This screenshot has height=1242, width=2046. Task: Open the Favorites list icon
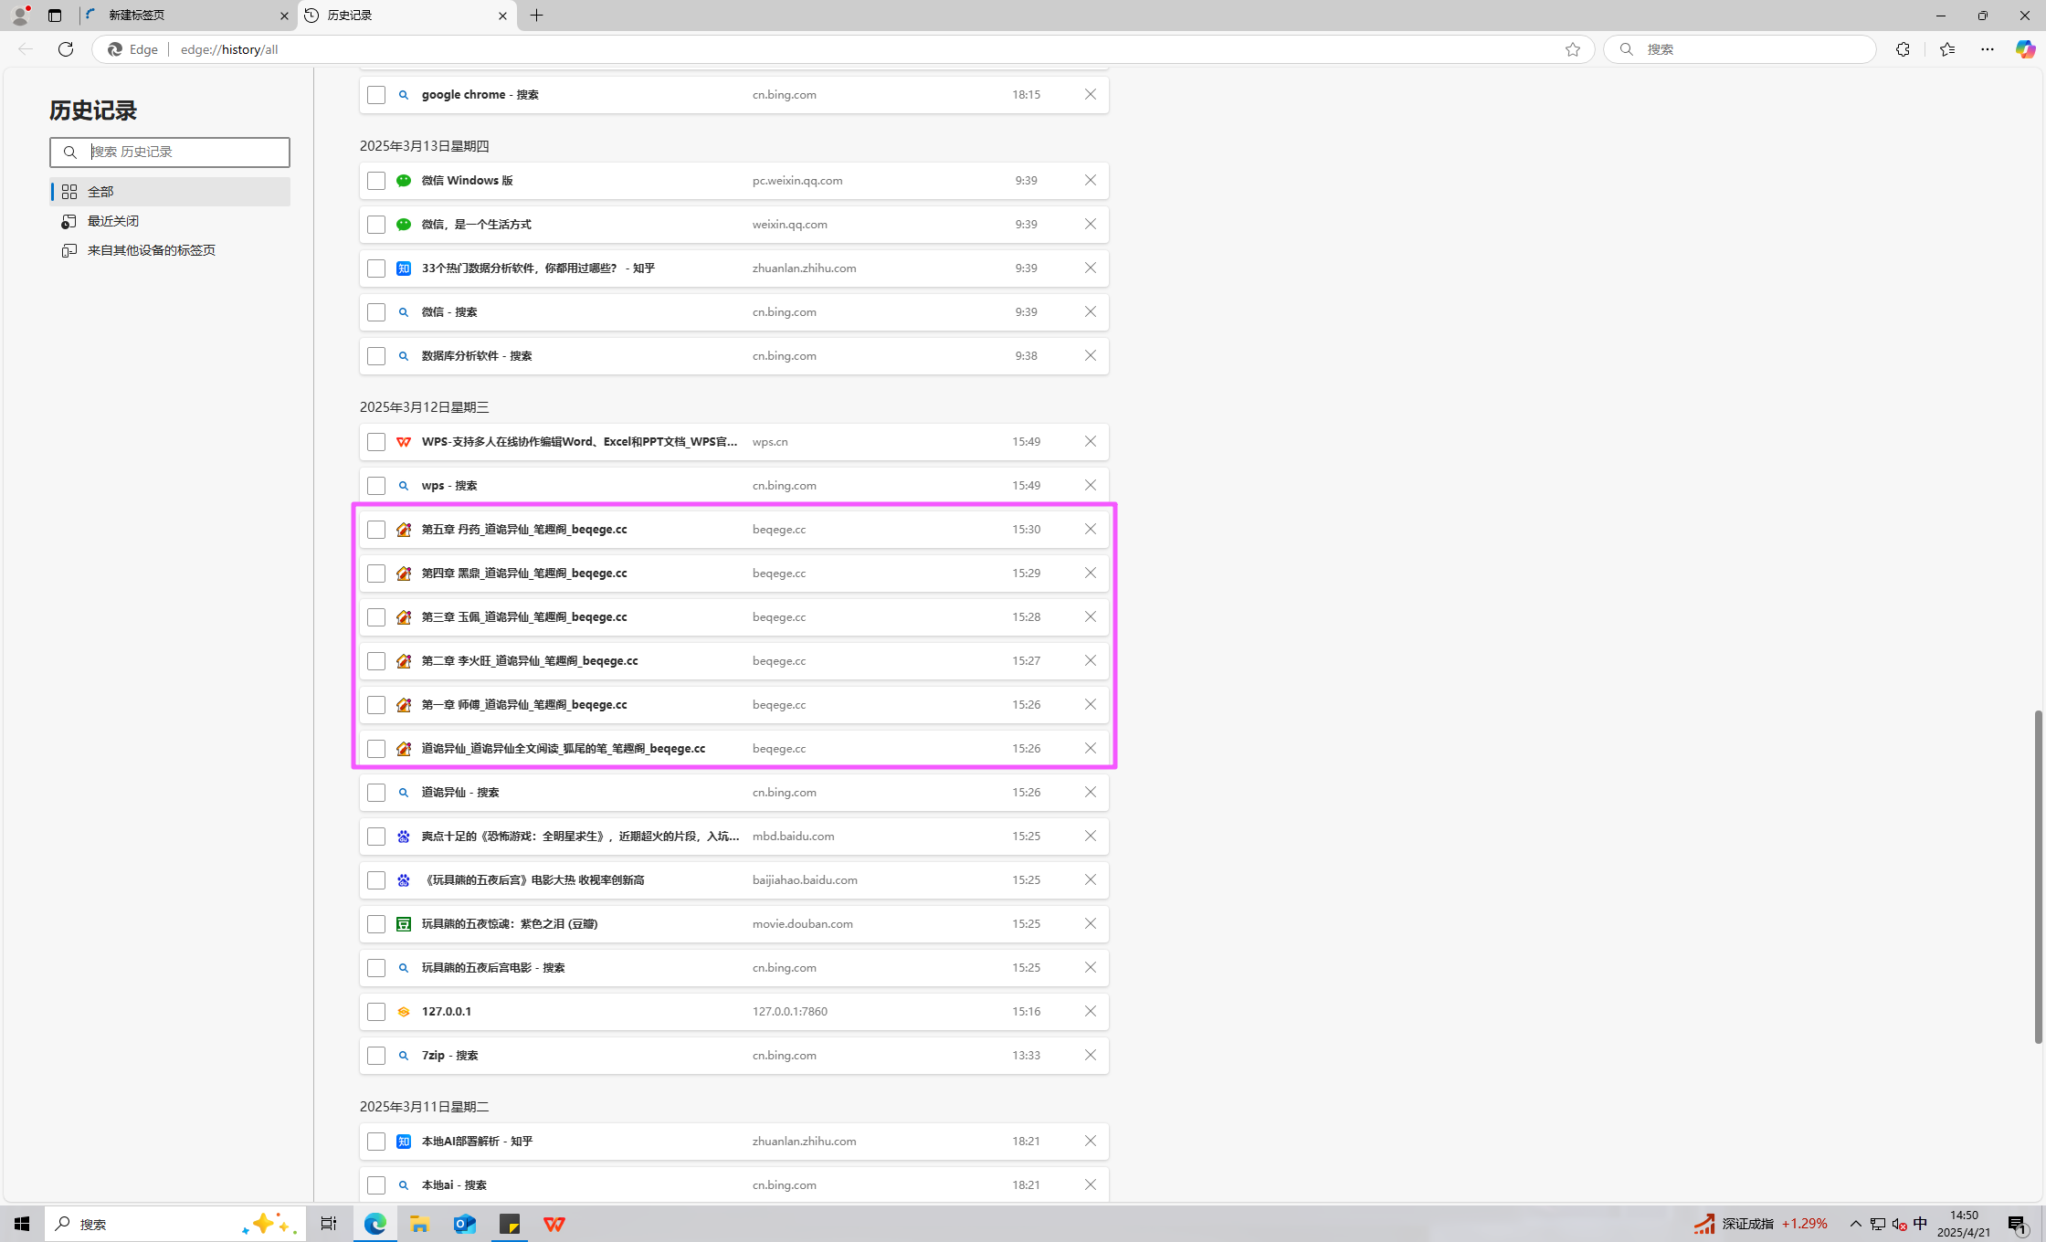click(x=1946, y=49)
